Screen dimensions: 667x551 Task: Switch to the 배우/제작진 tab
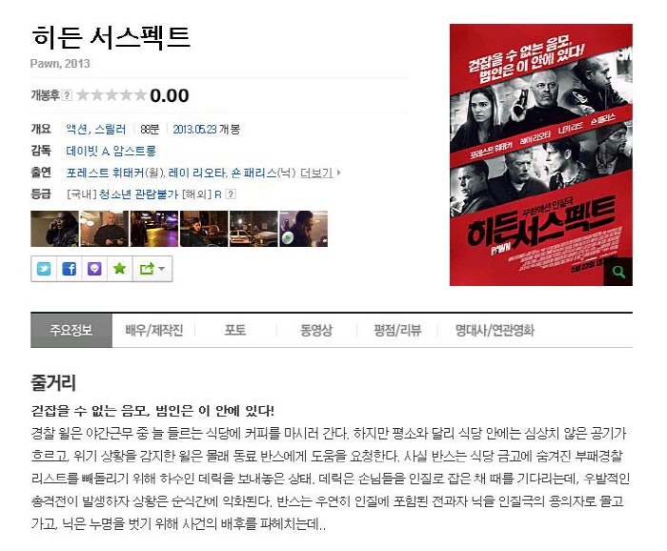(x=154, y=330)
